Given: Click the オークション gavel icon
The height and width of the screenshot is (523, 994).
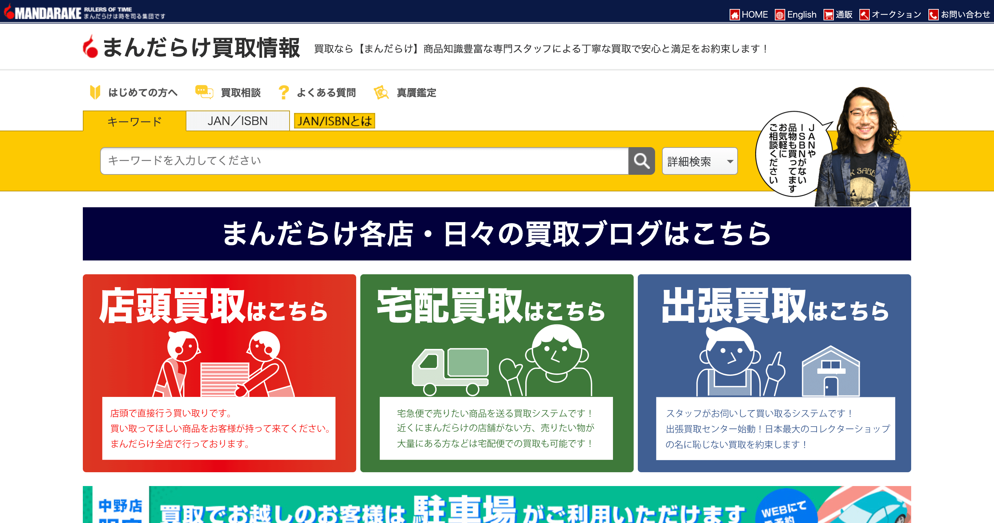Looking at the screenshot, I should pos(864,15).
